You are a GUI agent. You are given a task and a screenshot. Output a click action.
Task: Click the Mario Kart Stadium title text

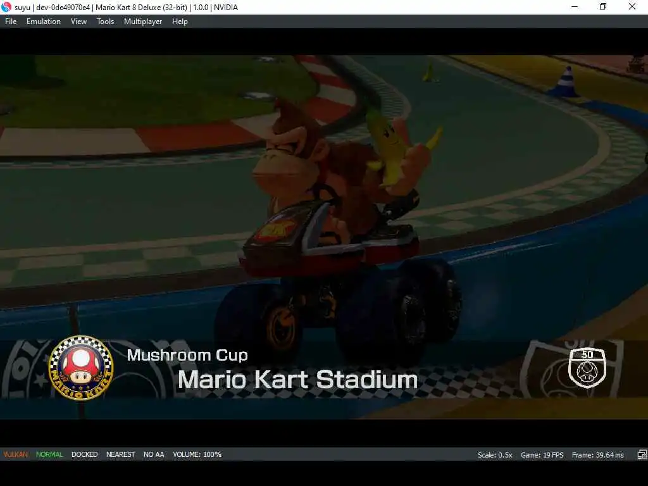(x=297, y=380)
